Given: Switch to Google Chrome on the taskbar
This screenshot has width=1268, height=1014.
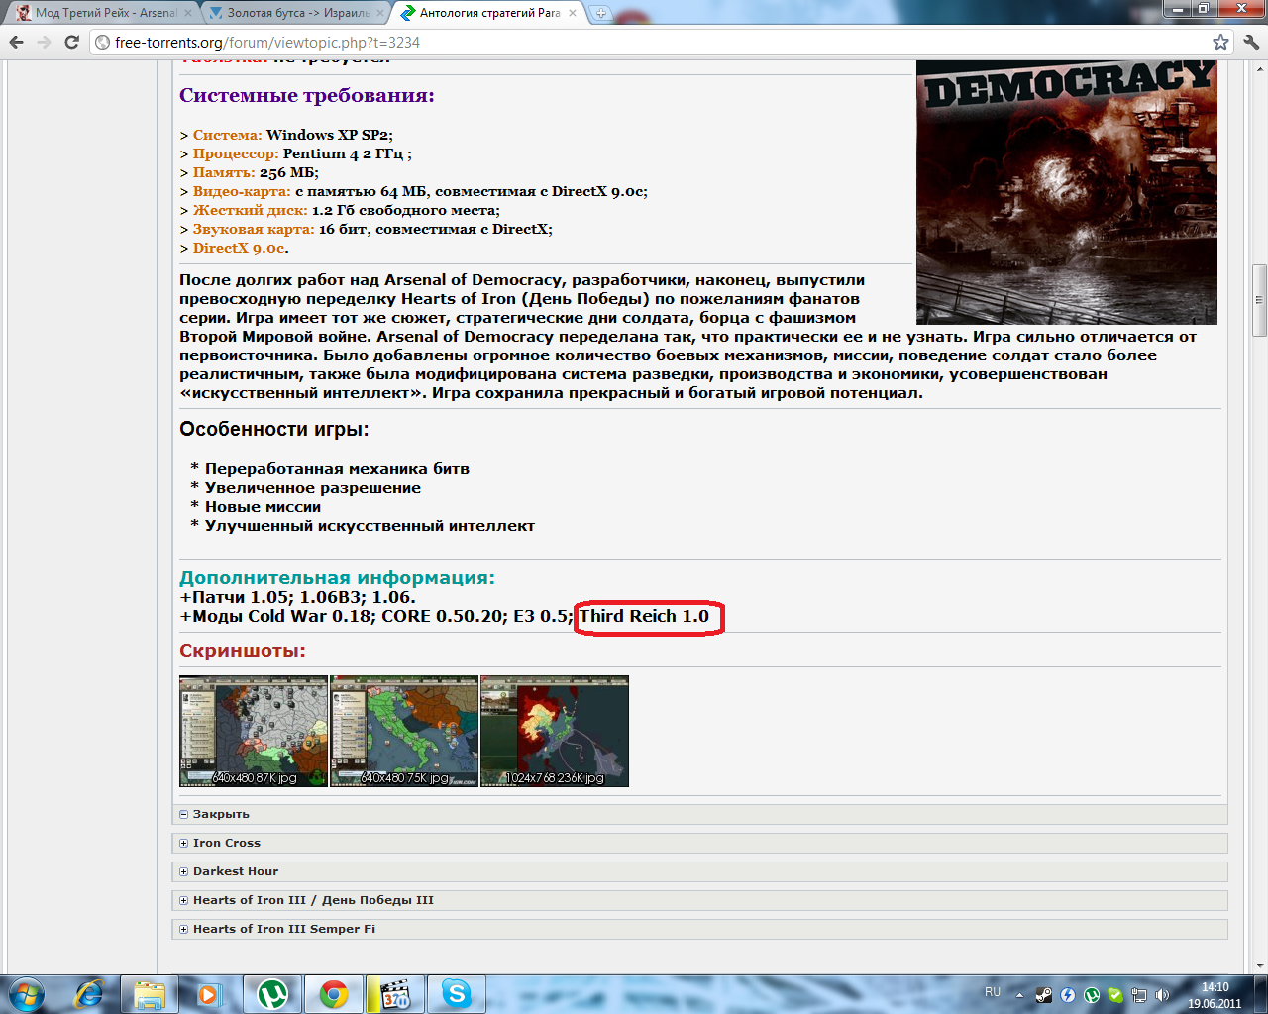Looking at the screenshot, I should tap(334, 993).
